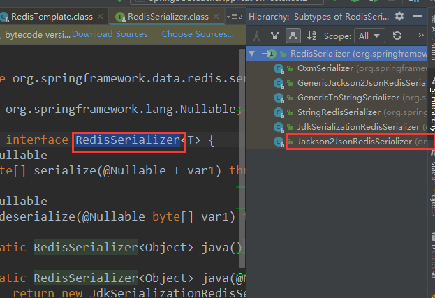Select GenericToStringSerializer in hierarchy

pos(337,98)
